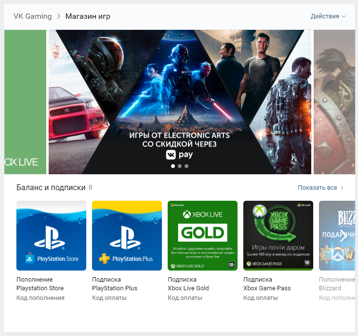
Task: Open the Действия dropdown menu
Action: [328, 16]
